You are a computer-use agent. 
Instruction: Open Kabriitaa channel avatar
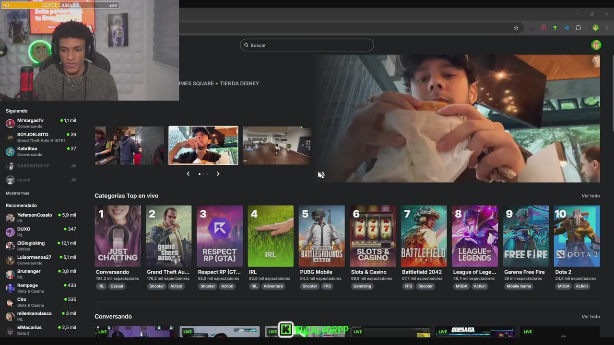[10, 151]
